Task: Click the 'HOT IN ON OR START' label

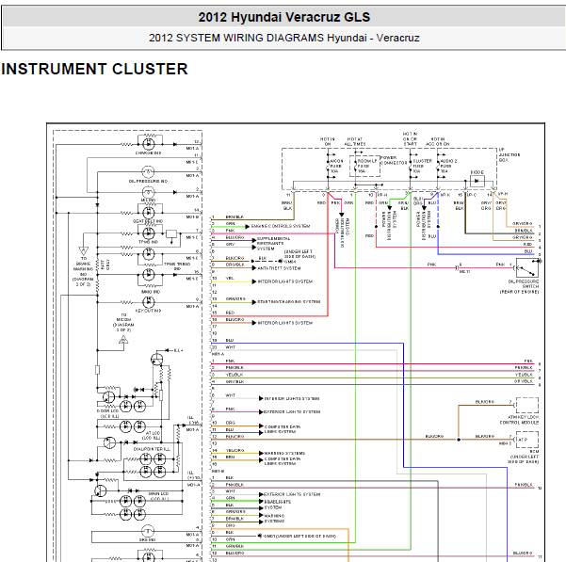Action: (410, 139)
